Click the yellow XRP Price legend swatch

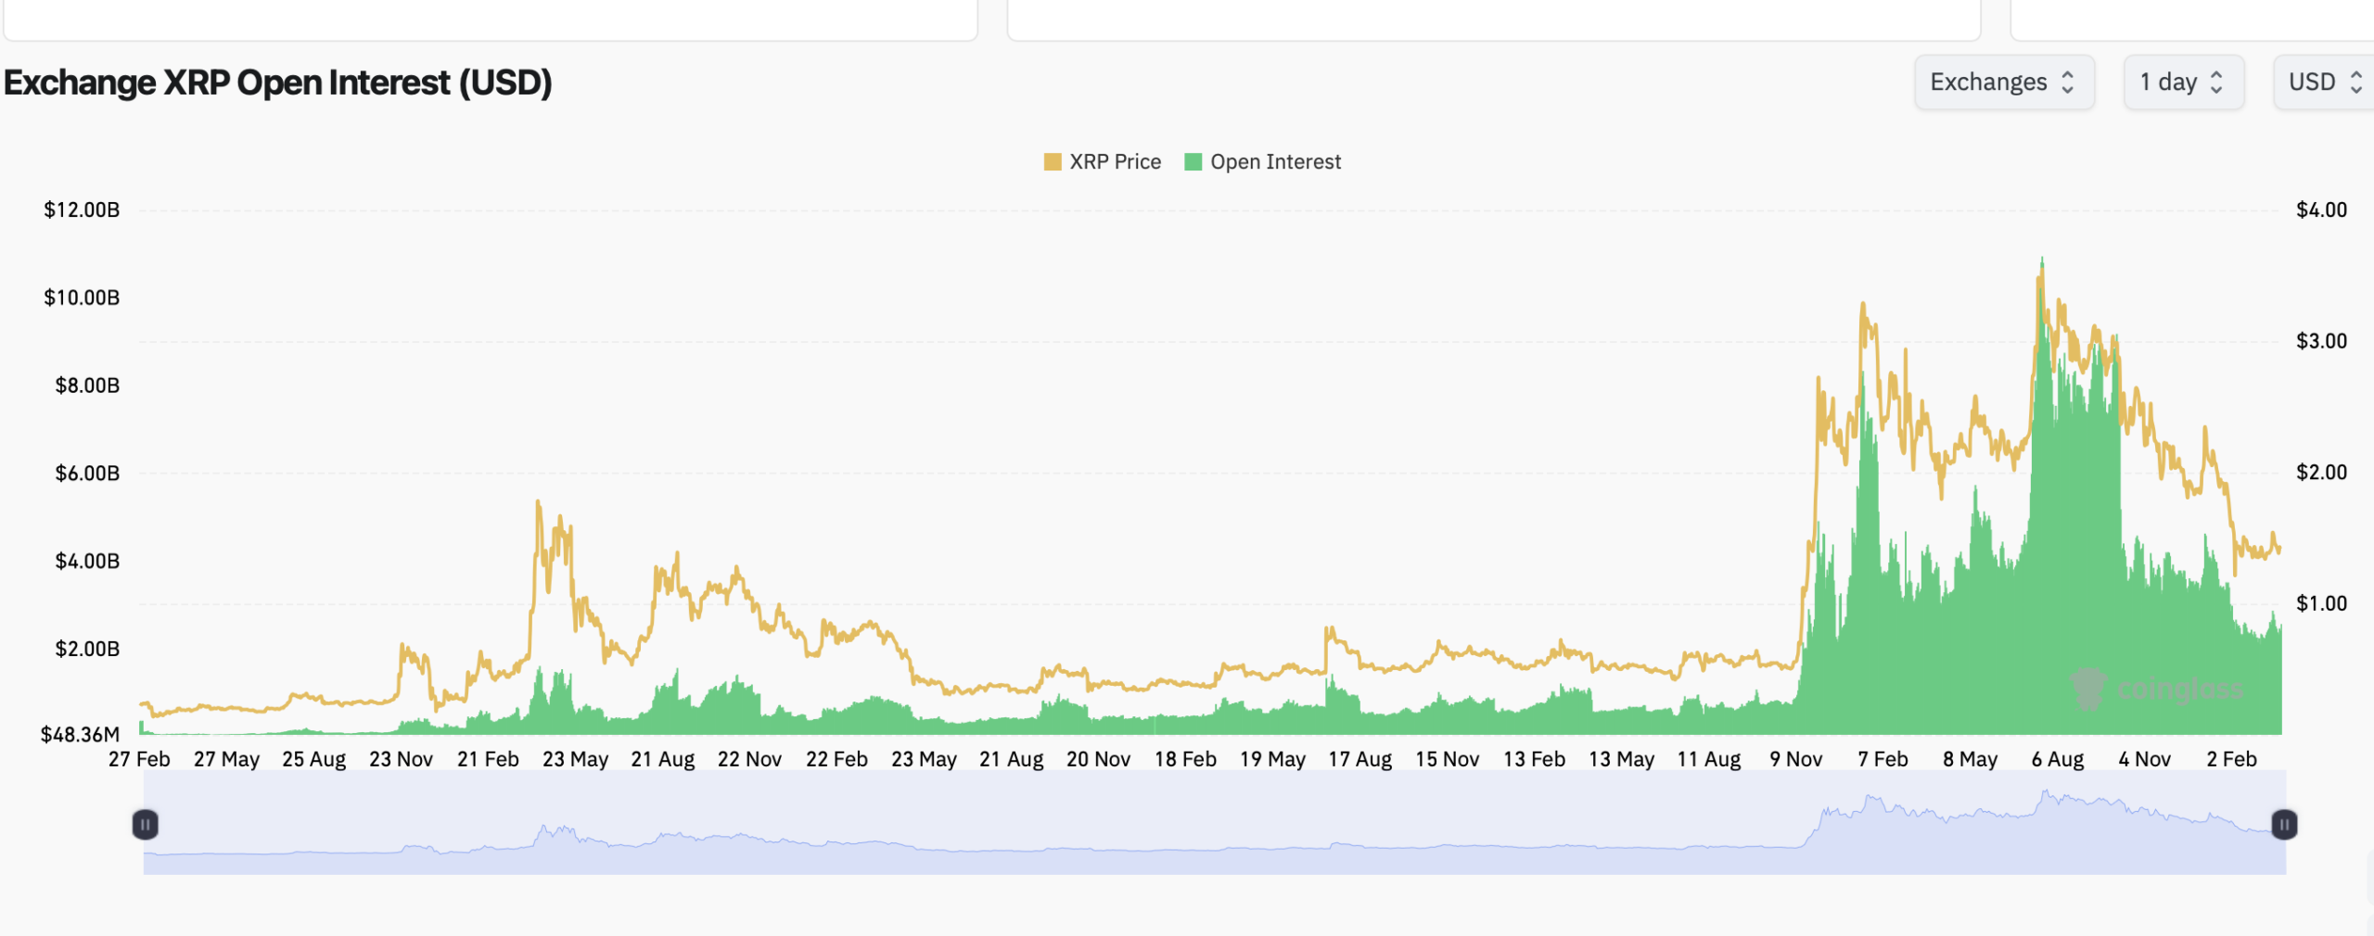coord(1052,160)
